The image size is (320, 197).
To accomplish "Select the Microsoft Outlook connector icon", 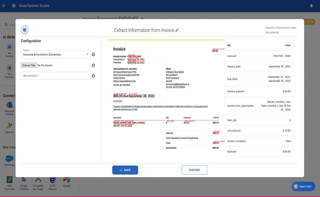I will tap(9, 105).
